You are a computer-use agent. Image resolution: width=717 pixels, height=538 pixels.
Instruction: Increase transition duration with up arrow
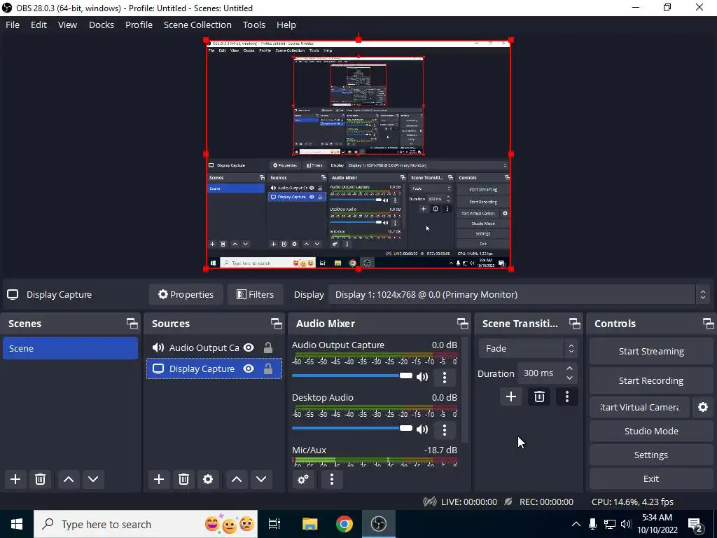tap(569, 368)
